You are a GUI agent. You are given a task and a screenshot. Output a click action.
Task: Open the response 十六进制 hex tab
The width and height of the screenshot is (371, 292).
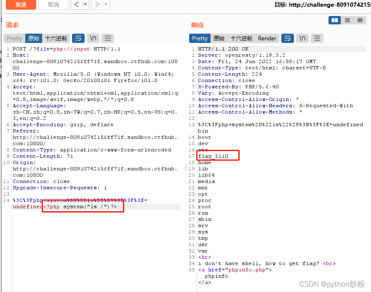tap(241, 38)
